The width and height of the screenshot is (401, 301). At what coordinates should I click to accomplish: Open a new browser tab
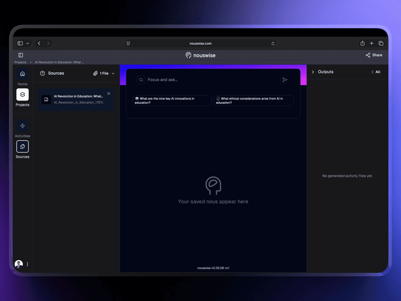tap(372, 43)
